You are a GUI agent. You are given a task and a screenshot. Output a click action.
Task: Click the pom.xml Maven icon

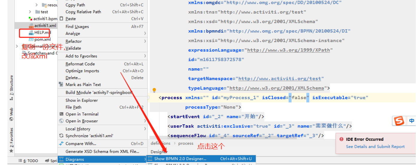[31, 39]
